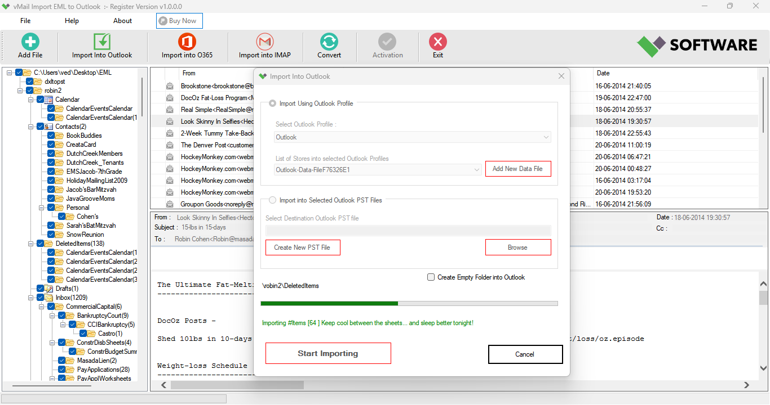Click the Buy Now menu button

(179, 21)
